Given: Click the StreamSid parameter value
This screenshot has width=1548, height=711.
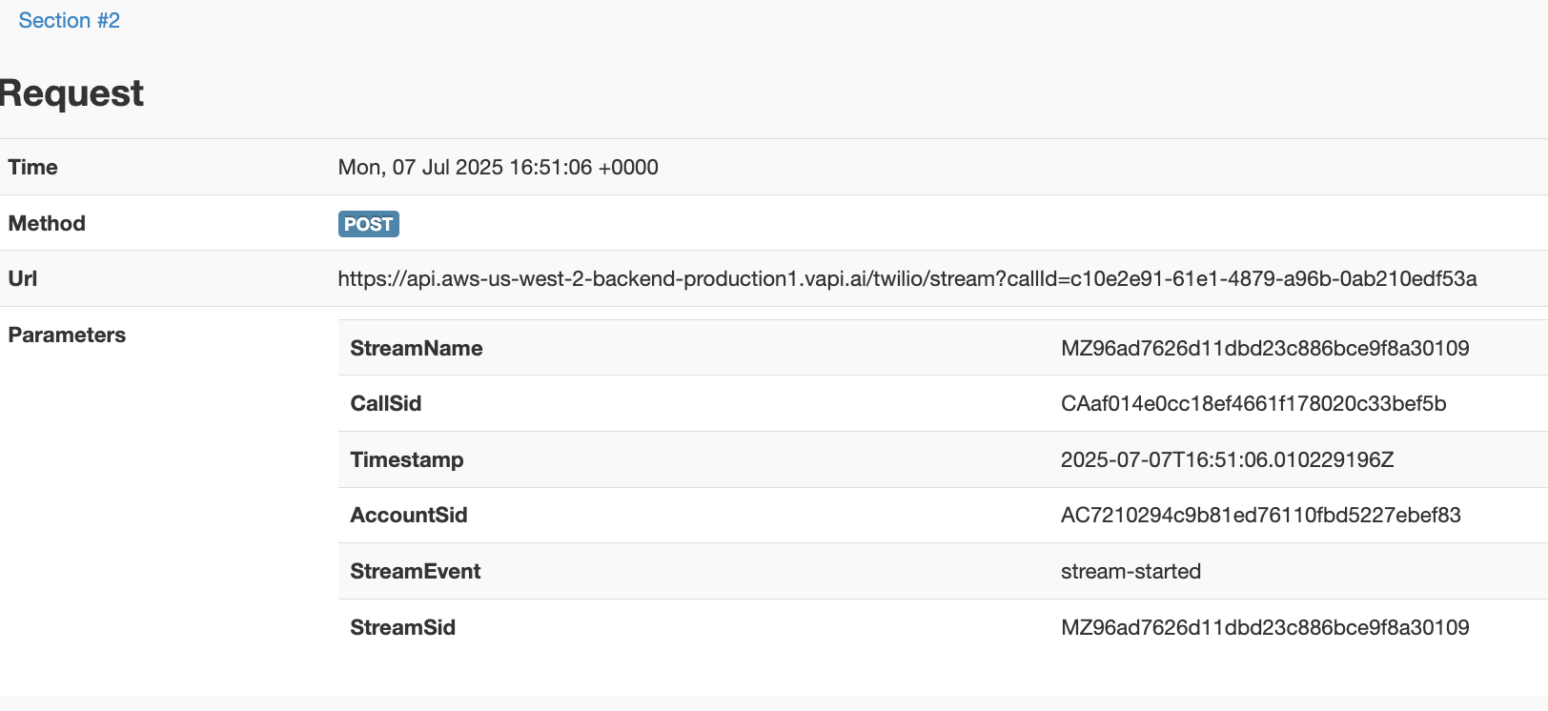Looking at the screenshot, I should (x=1264, y=628).
